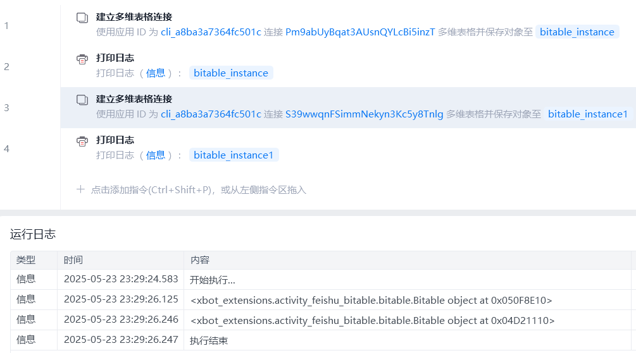Select the bitable_instance variable in step 1
This screenshot has width=636, height=353.
(577, 32)
